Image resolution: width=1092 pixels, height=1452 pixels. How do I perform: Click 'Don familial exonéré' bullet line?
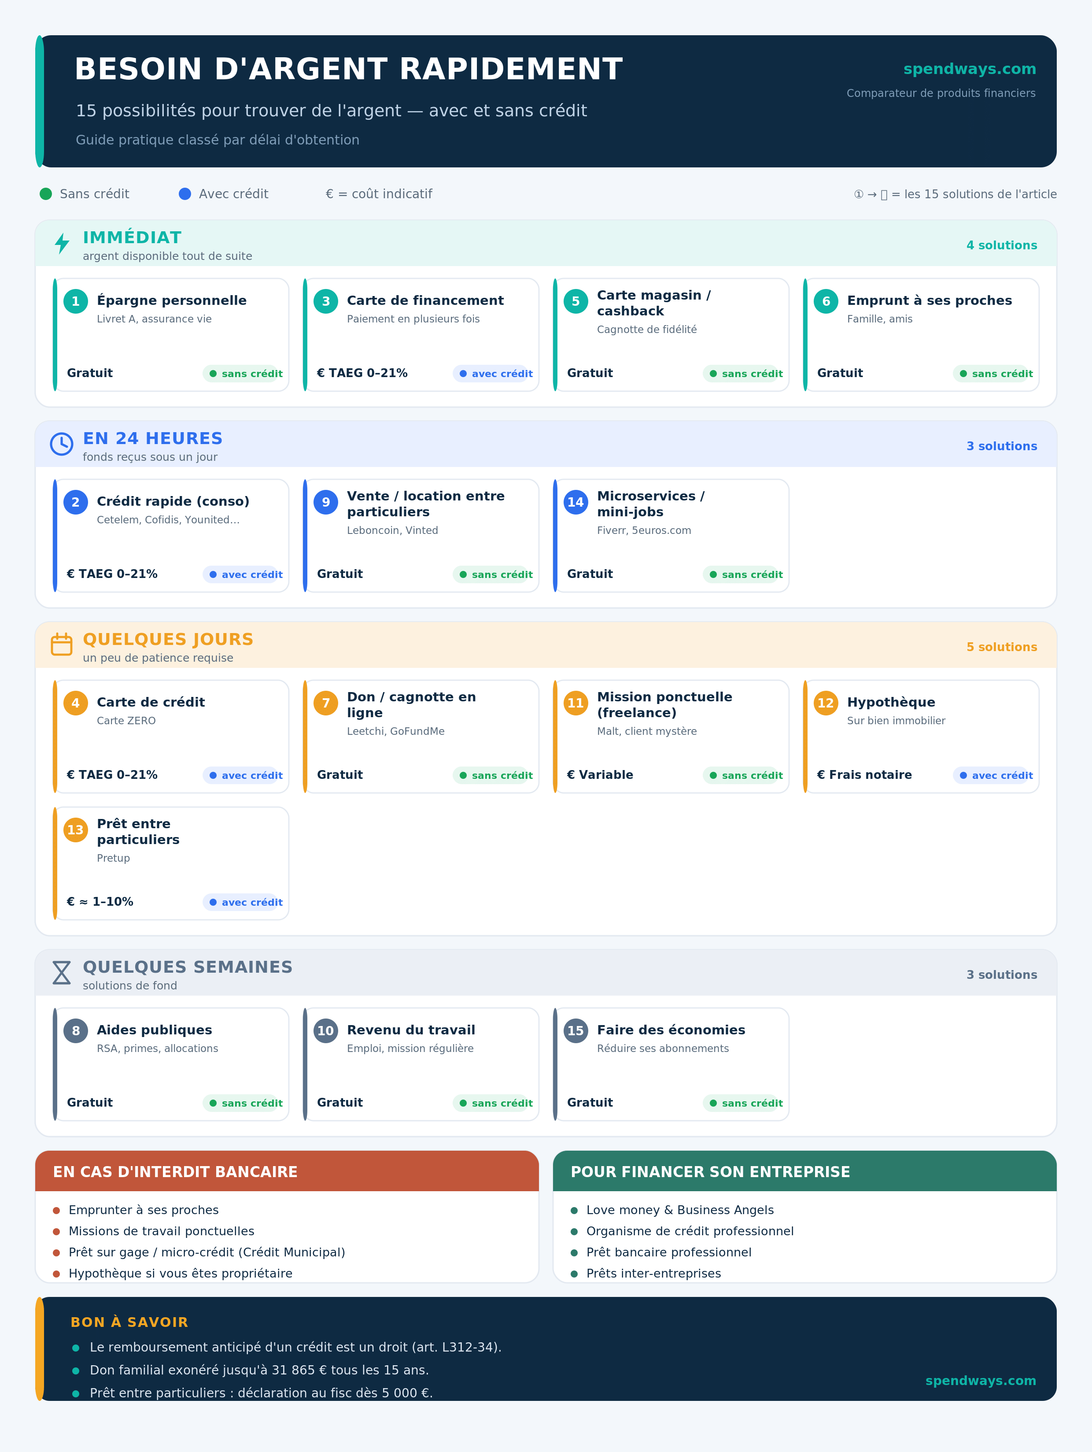(259, 1370)
